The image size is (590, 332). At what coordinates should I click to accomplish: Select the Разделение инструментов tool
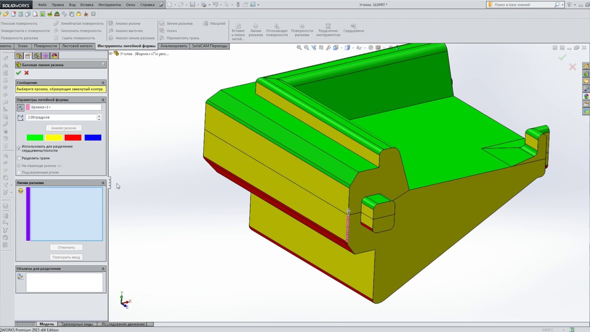(x=328, y=30)
